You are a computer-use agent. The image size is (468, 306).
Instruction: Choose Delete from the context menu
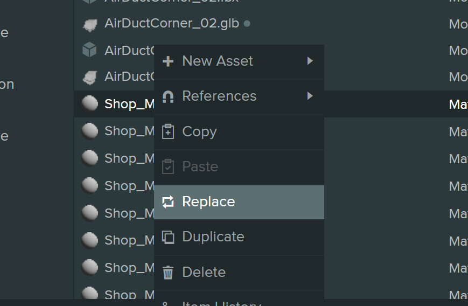tap(204, 273)
